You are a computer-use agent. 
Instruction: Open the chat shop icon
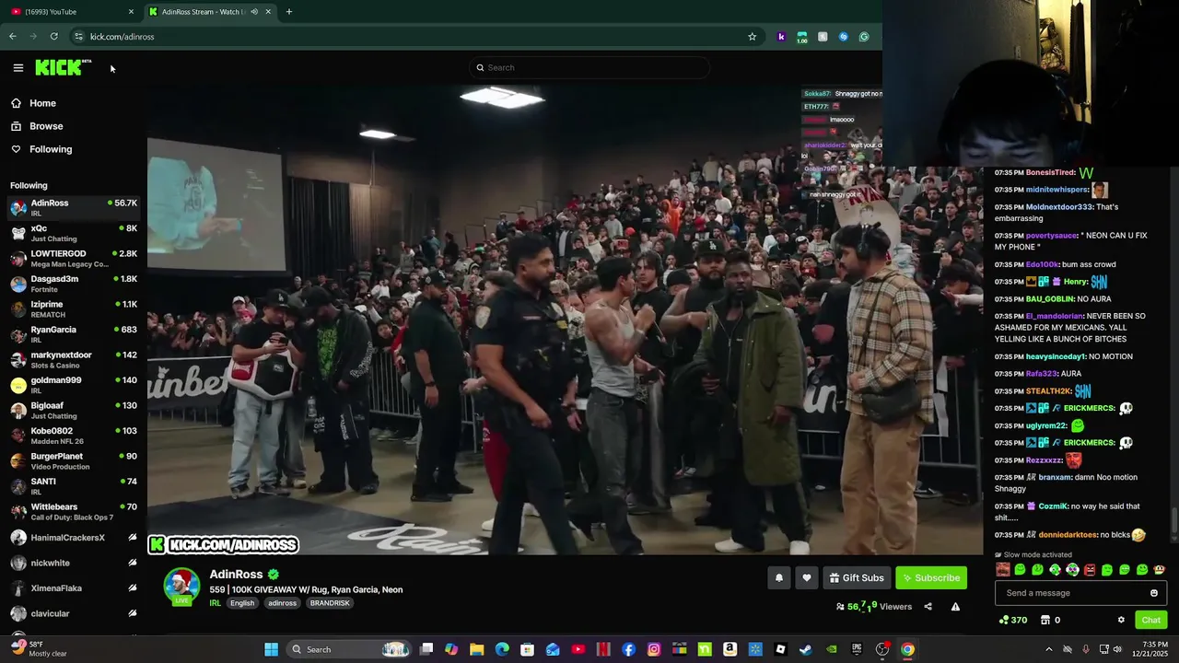(1045, 620)
